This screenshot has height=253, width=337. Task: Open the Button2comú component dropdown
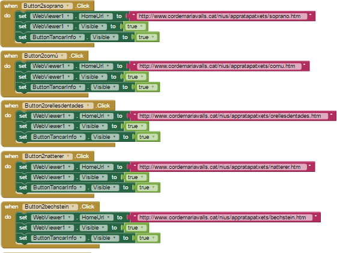[x=44, y=56]
